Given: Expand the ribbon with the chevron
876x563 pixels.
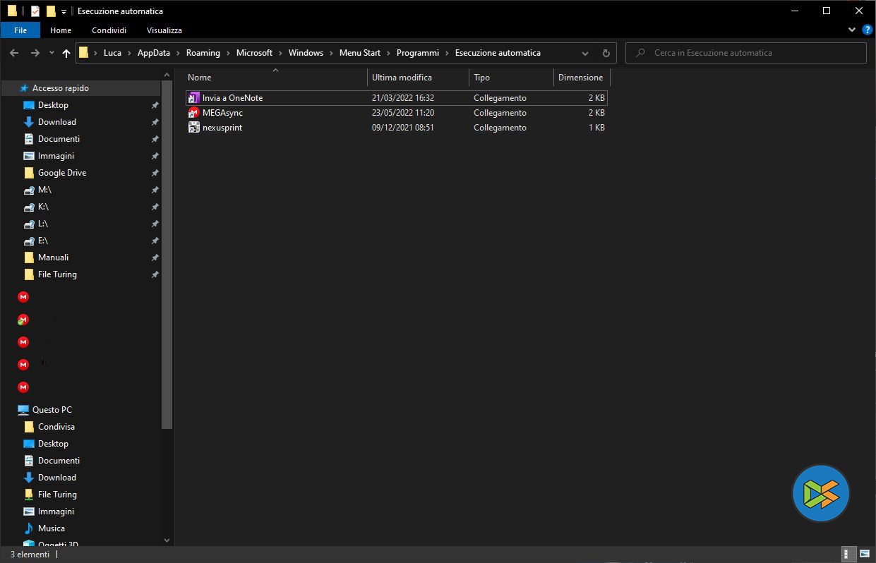Looking at the screenshot, I should coord(851,30).
